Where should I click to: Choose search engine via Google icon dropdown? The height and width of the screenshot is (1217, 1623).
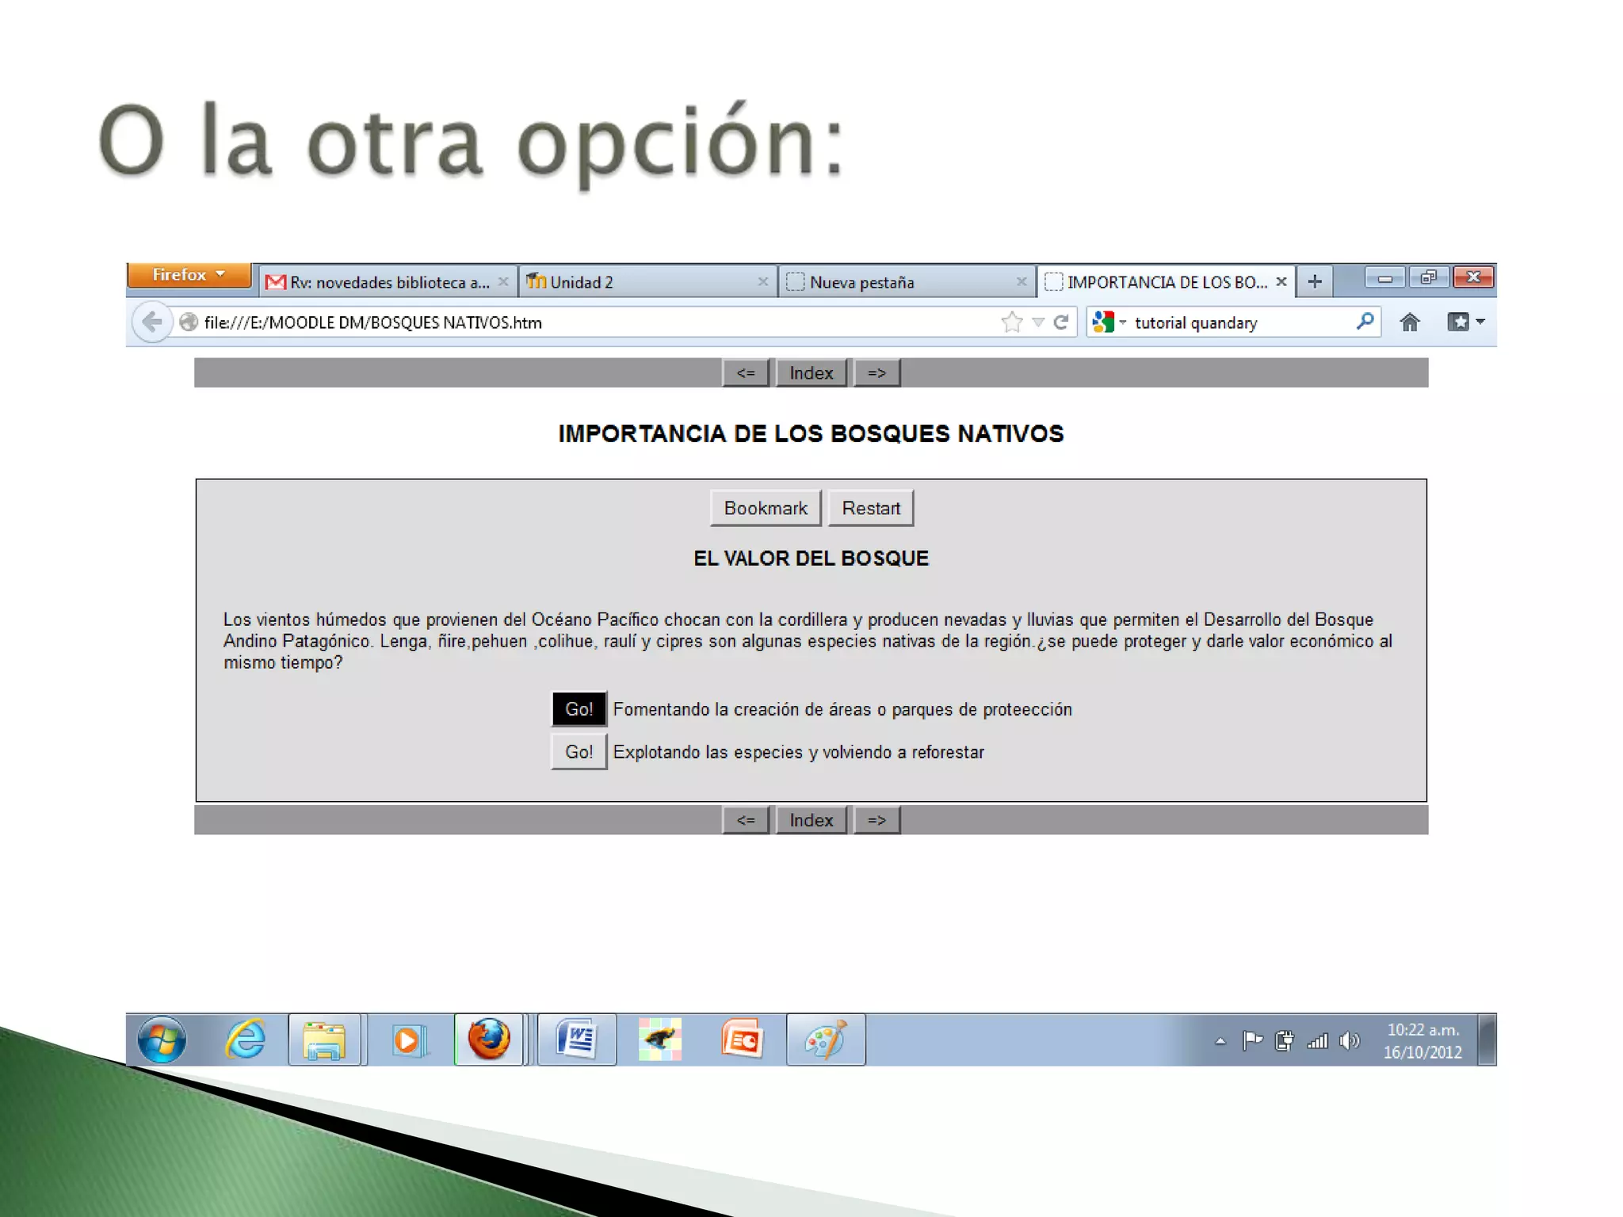coord(1109,322)
